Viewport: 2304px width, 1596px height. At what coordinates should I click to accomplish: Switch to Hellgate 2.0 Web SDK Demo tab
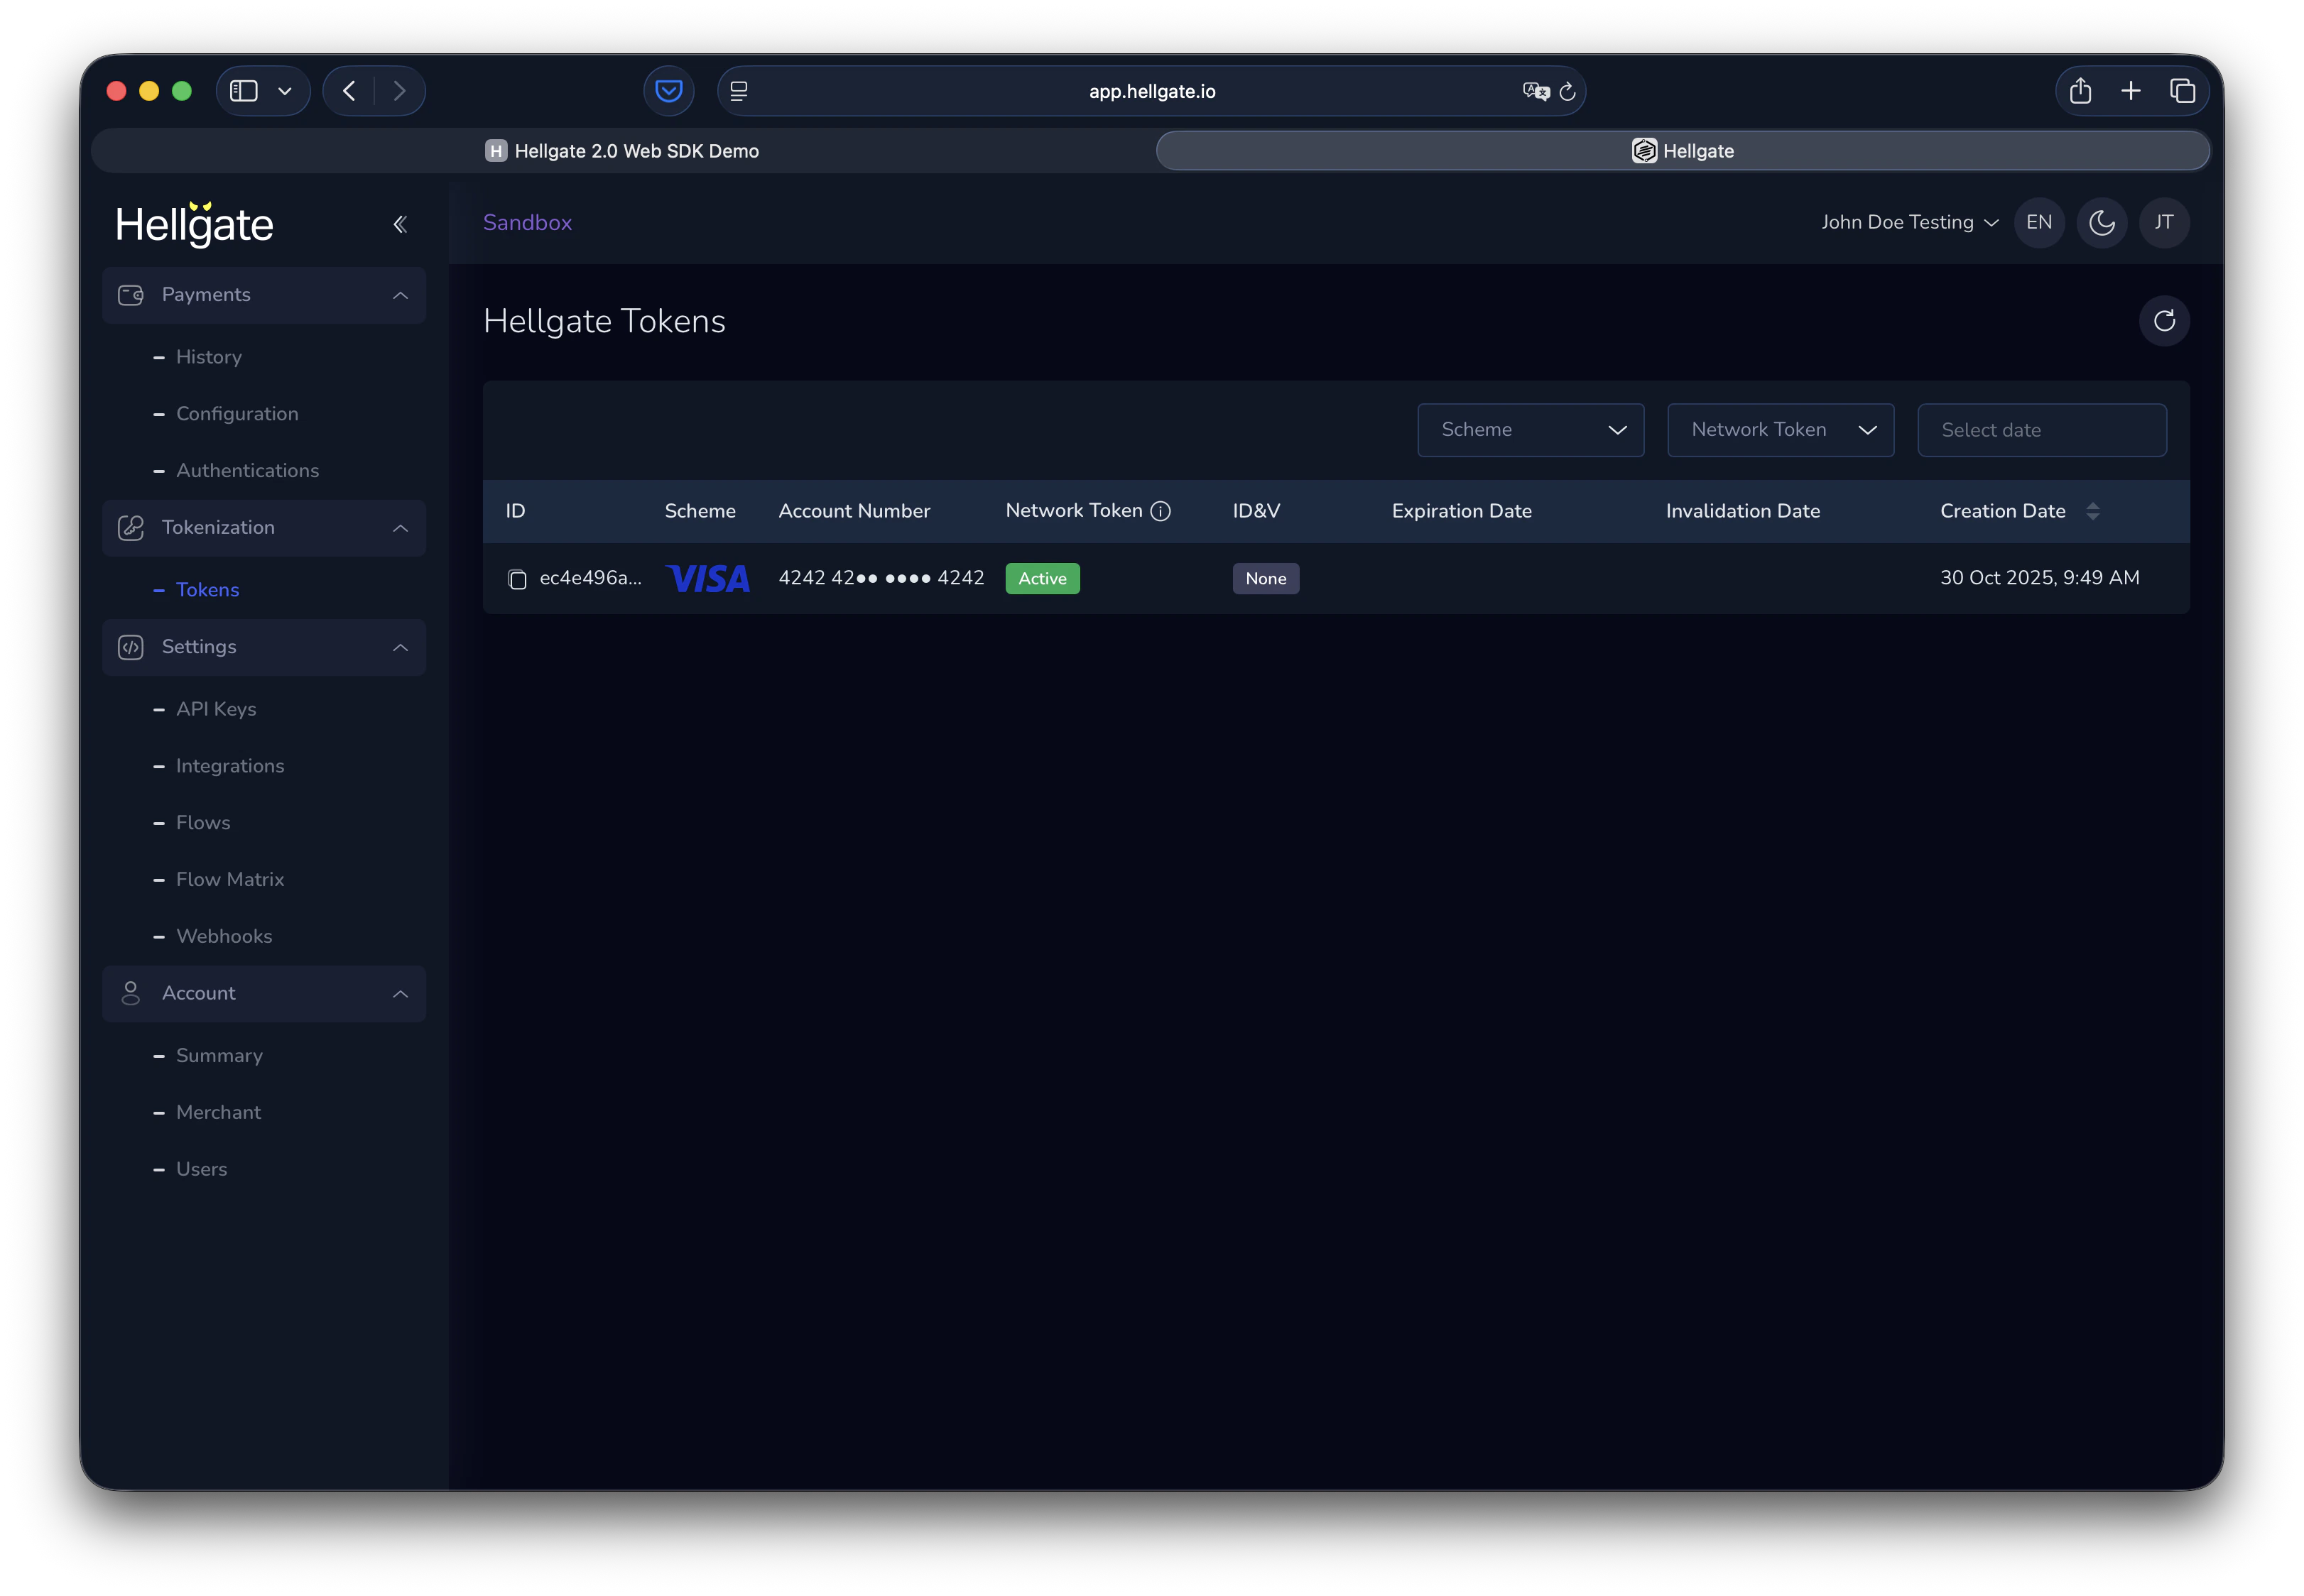[622, 151]
